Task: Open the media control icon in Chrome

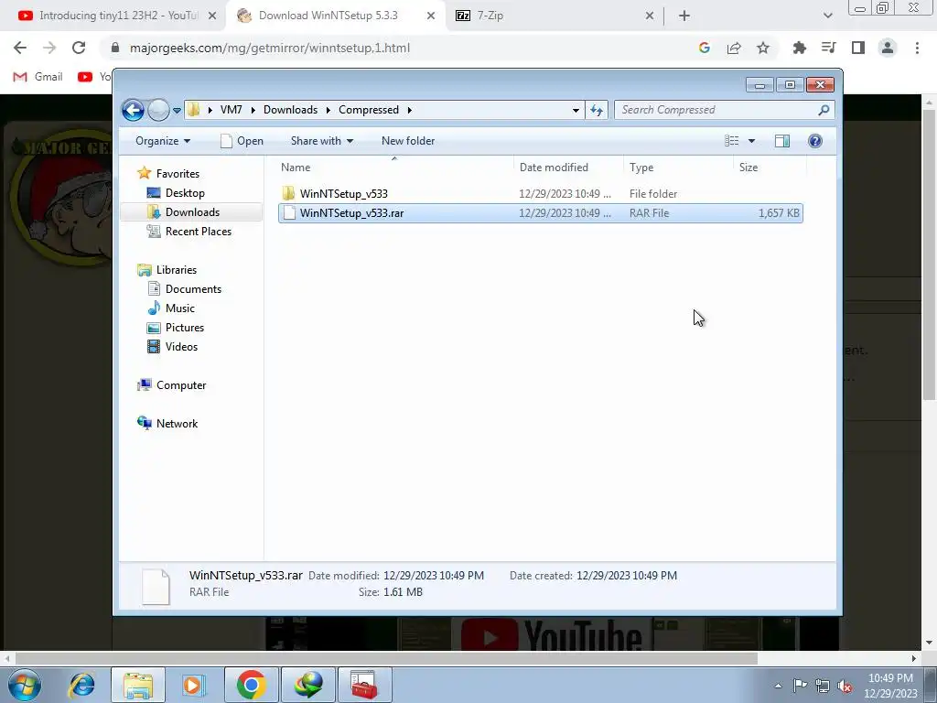Action: pyautogui.click(x=828, y=48)
